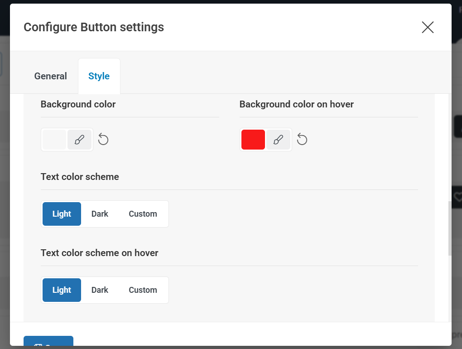The height and width of the screenshot is (349, 462).
Task: Click the empty Background color swatch
Action: pos(54,140)
